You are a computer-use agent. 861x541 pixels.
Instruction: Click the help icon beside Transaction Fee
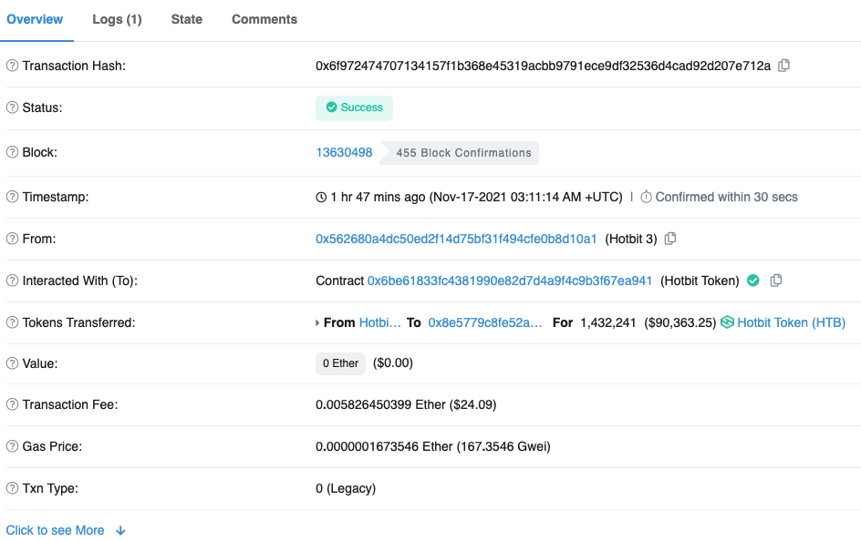click(x=13, y=404)
